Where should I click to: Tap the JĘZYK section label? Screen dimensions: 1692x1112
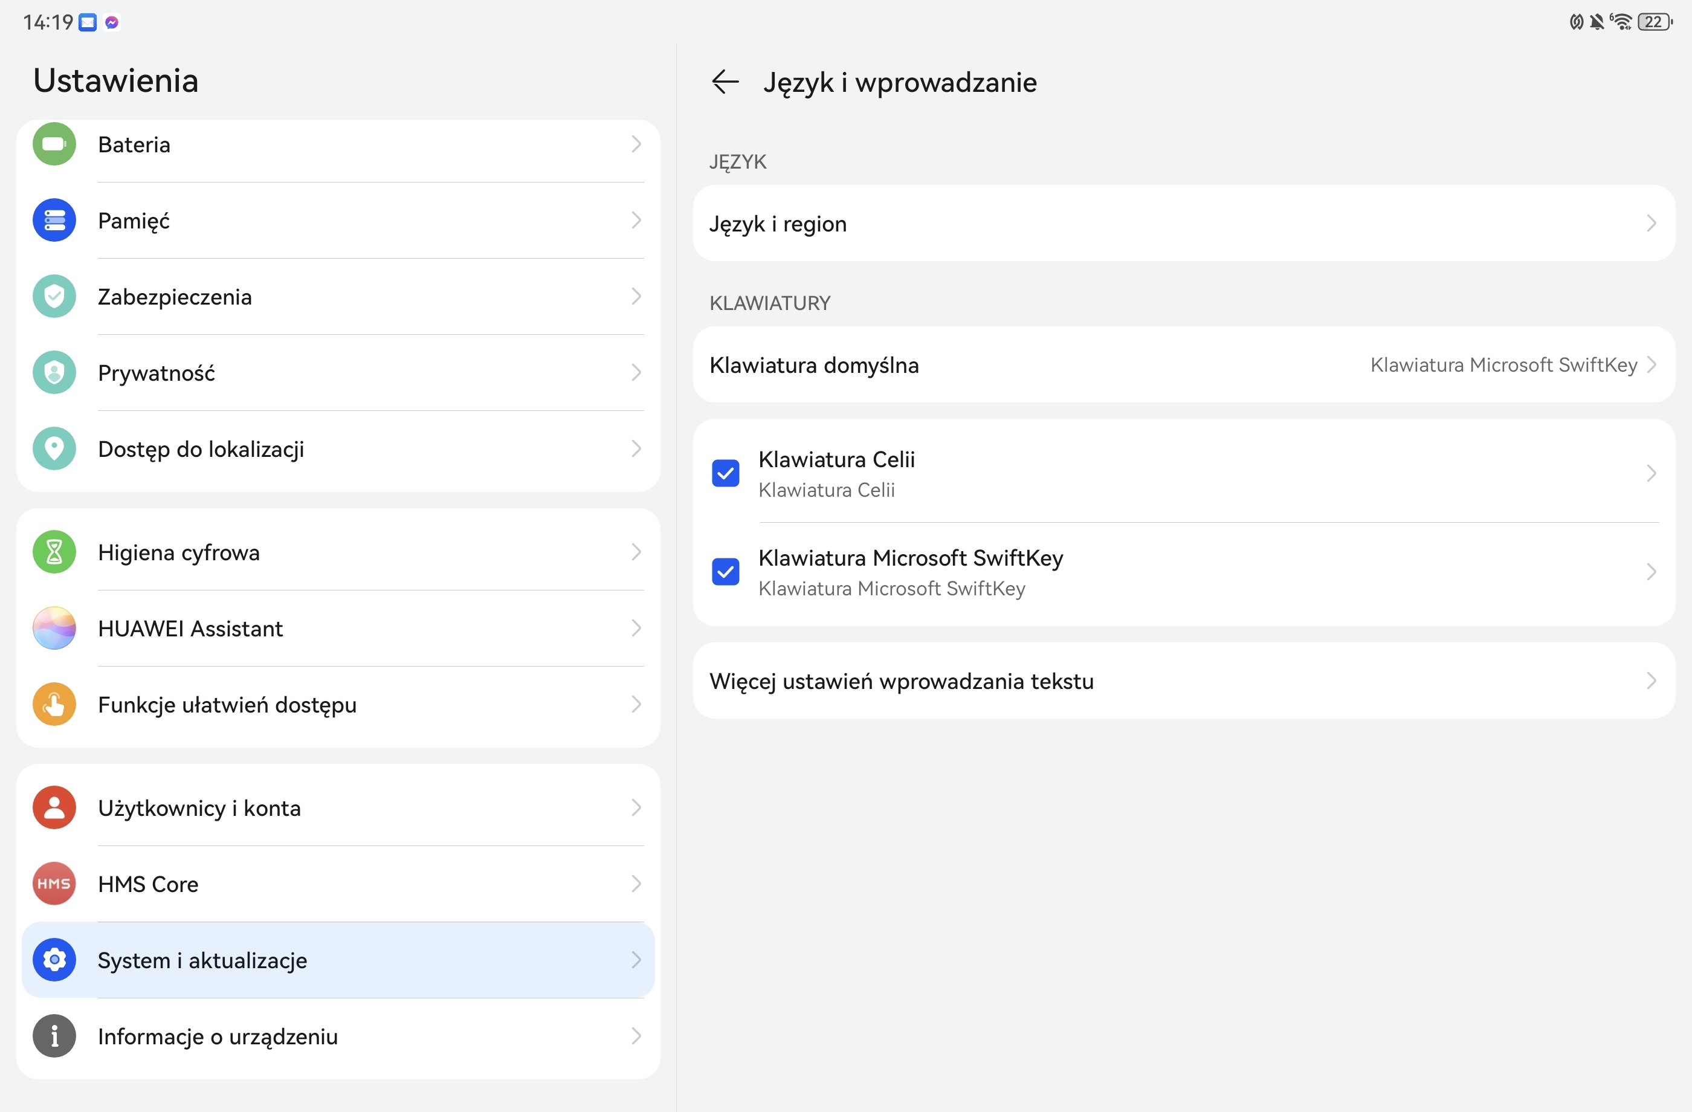coord(738,162)
